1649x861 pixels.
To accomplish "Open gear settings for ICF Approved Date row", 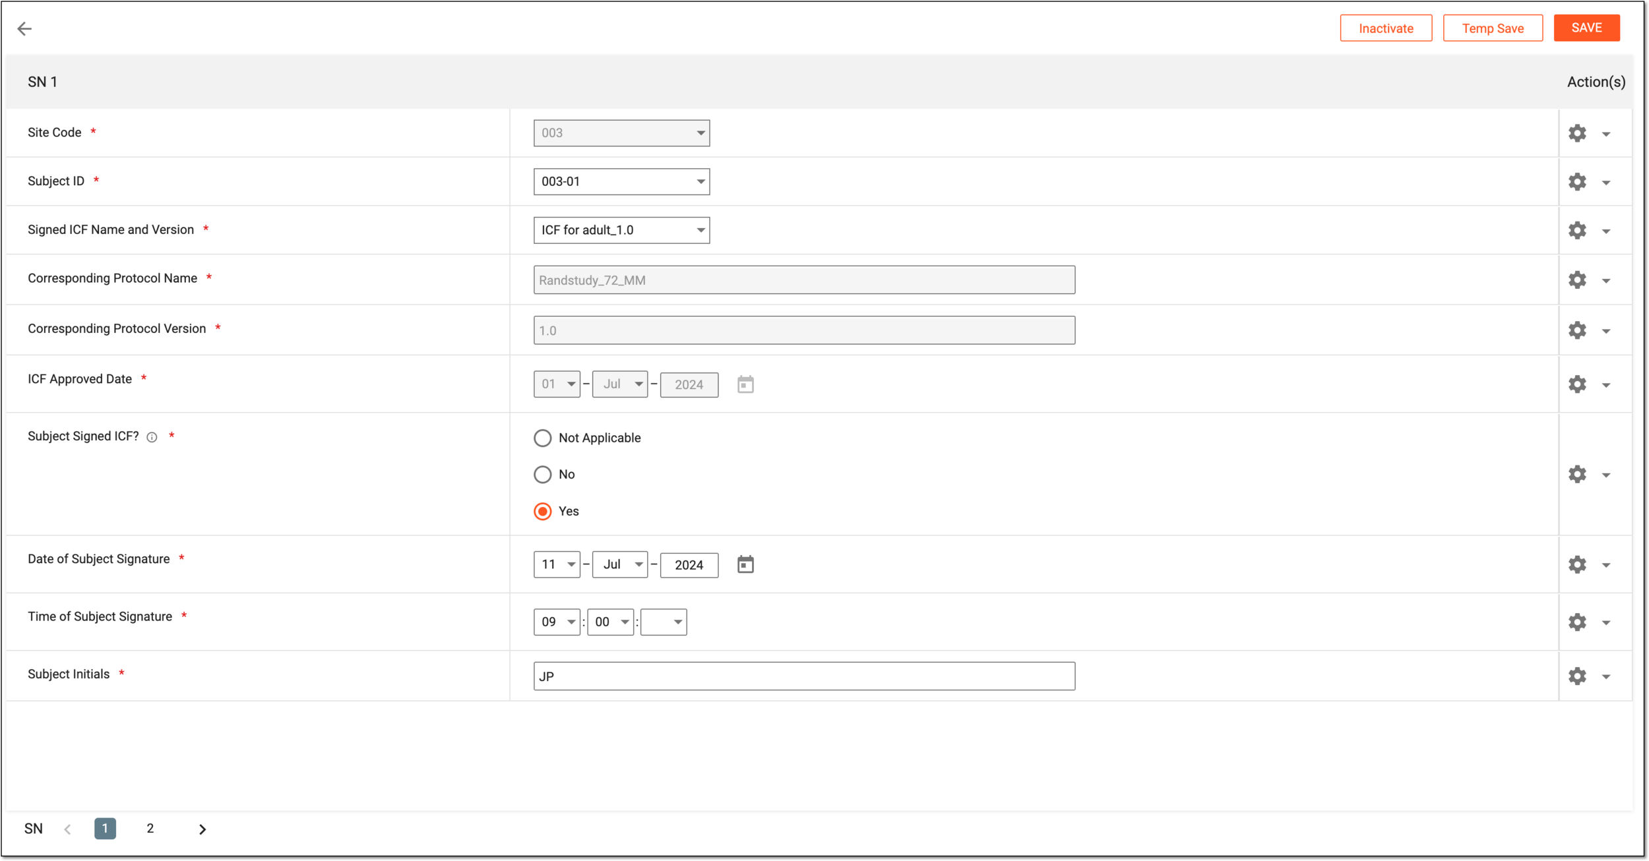I will click(x=1577, y=384).
